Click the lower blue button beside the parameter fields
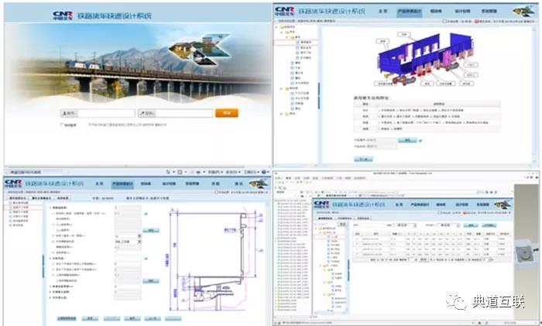This screenshot has width=542, height=326. pos(151,281)
